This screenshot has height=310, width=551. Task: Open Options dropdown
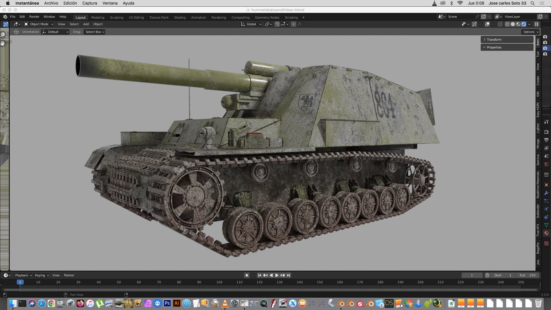click(x=530, y=32)
